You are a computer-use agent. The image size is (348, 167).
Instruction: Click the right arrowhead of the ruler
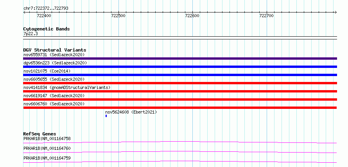pyautogui.click(x=335, y=12)
